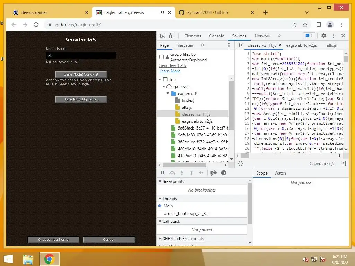Expand the XHR/fetch Breakpoints section
Screen dimensions: 355x266
pyautogui.click(x=160, y=238)
